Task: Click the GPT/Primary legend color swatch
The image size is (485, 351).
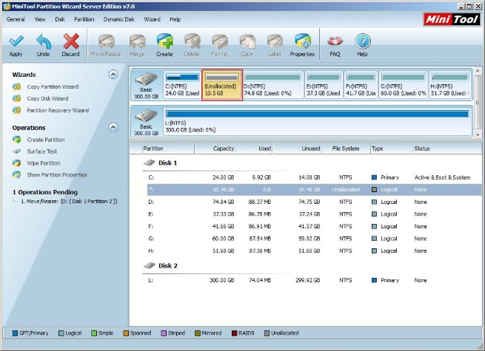Action: [15, 333]
